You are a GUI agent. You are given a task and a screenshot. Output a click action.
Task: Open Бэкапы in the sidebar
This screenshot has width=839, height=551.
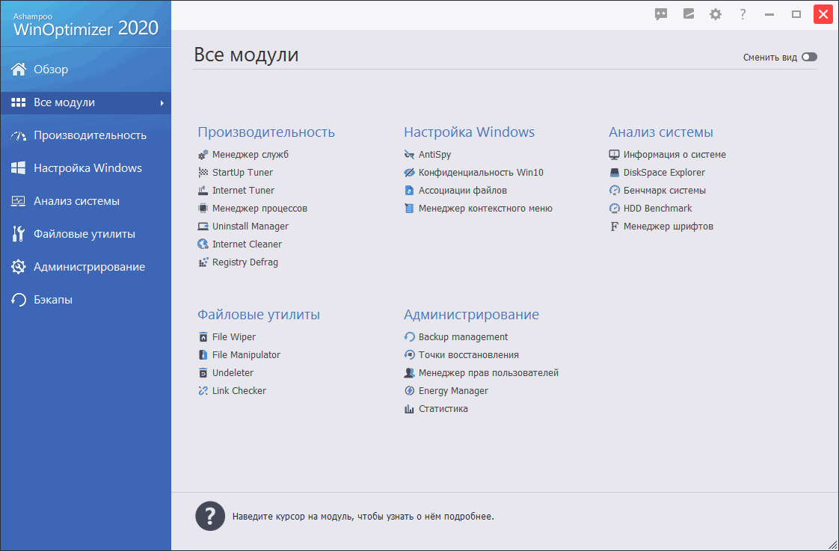85,300
